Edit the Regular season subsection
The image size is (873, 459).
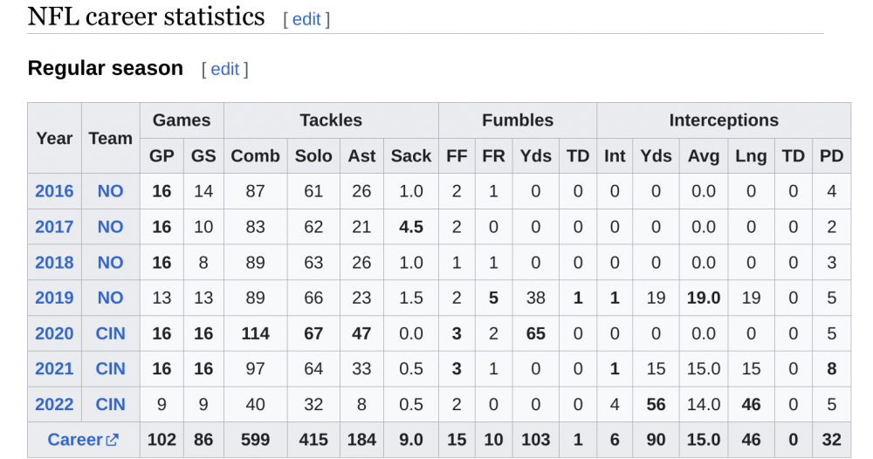pos(224,70)
